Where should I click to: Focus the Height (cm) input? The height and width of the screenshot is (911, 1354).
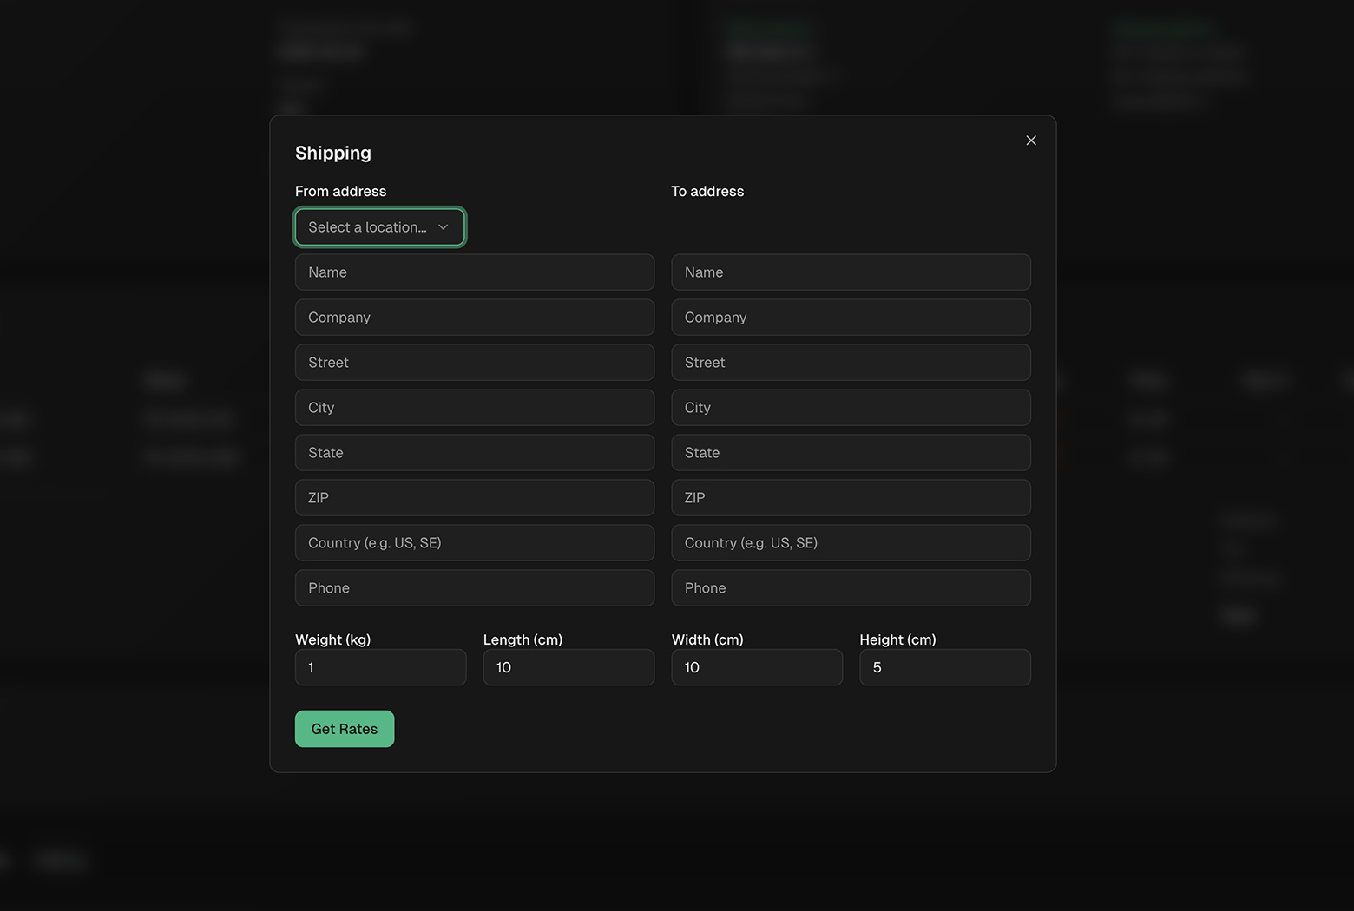(944, 667)
